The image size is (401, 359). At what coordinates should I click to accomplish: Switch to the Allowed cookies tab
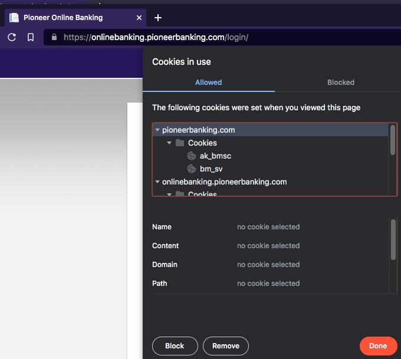(209, 83)
